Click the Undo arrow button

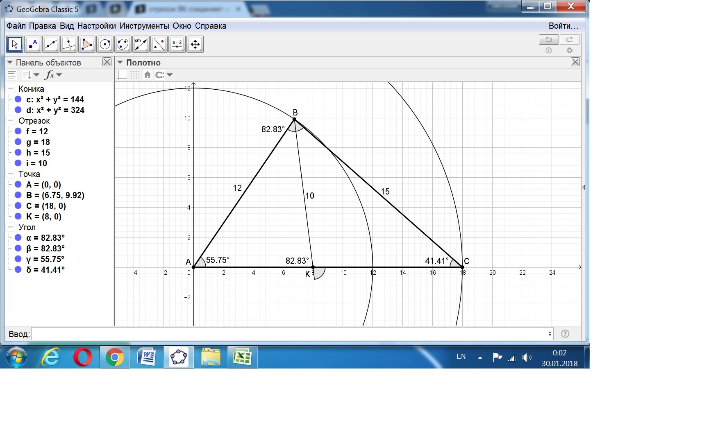click(x=549, y=39)
